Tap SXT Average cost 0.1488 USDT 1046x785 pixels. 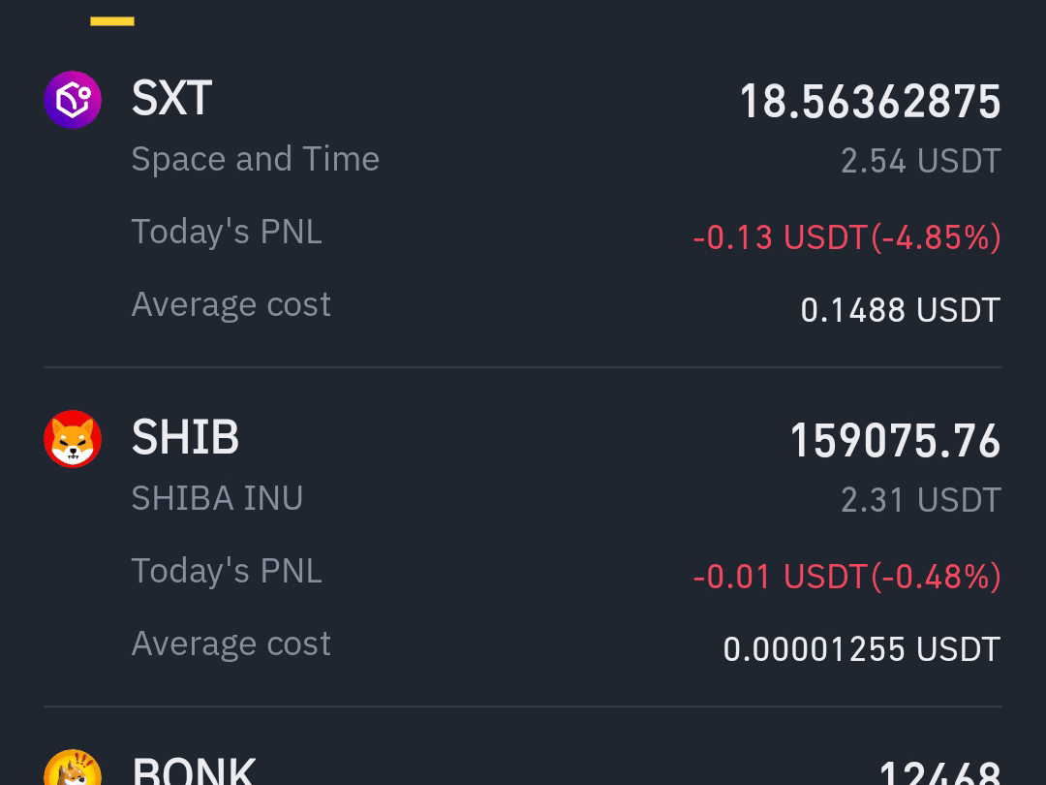901,310
